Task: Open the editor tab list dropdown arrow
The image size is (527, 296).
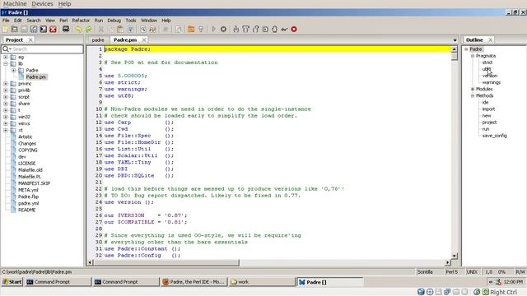Action: (455, 40)
